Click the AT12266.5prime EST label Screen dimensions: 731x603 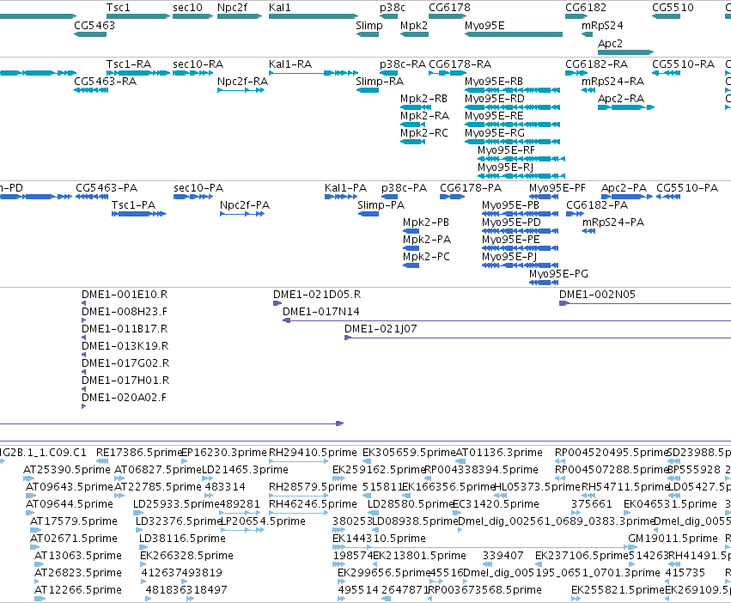tap(78, 590)
